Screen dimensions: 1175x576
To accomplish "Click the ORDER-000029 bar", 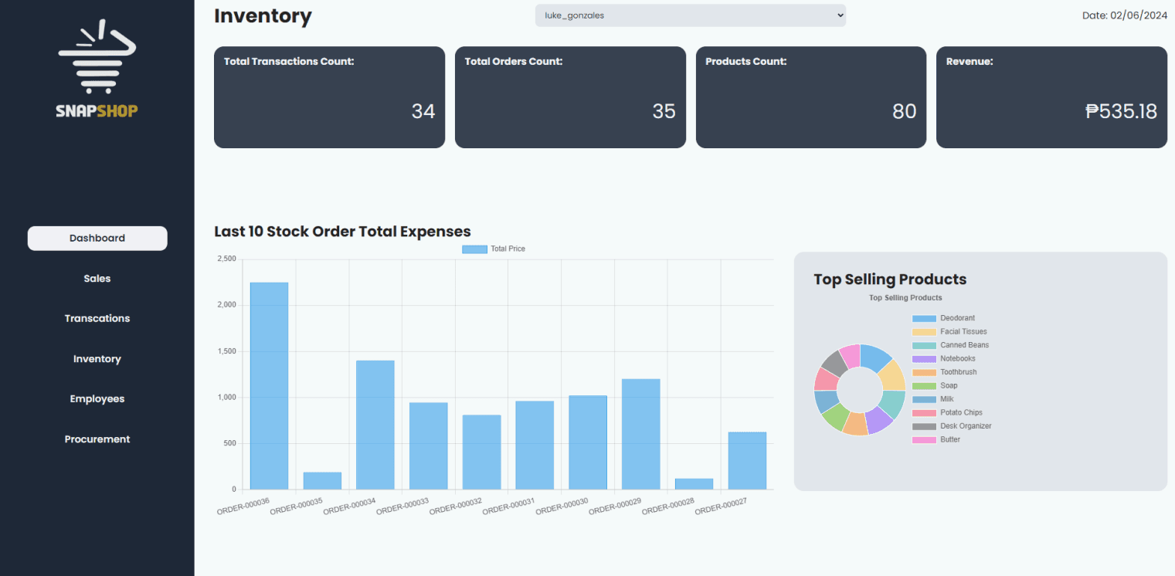I will point(640,432).
